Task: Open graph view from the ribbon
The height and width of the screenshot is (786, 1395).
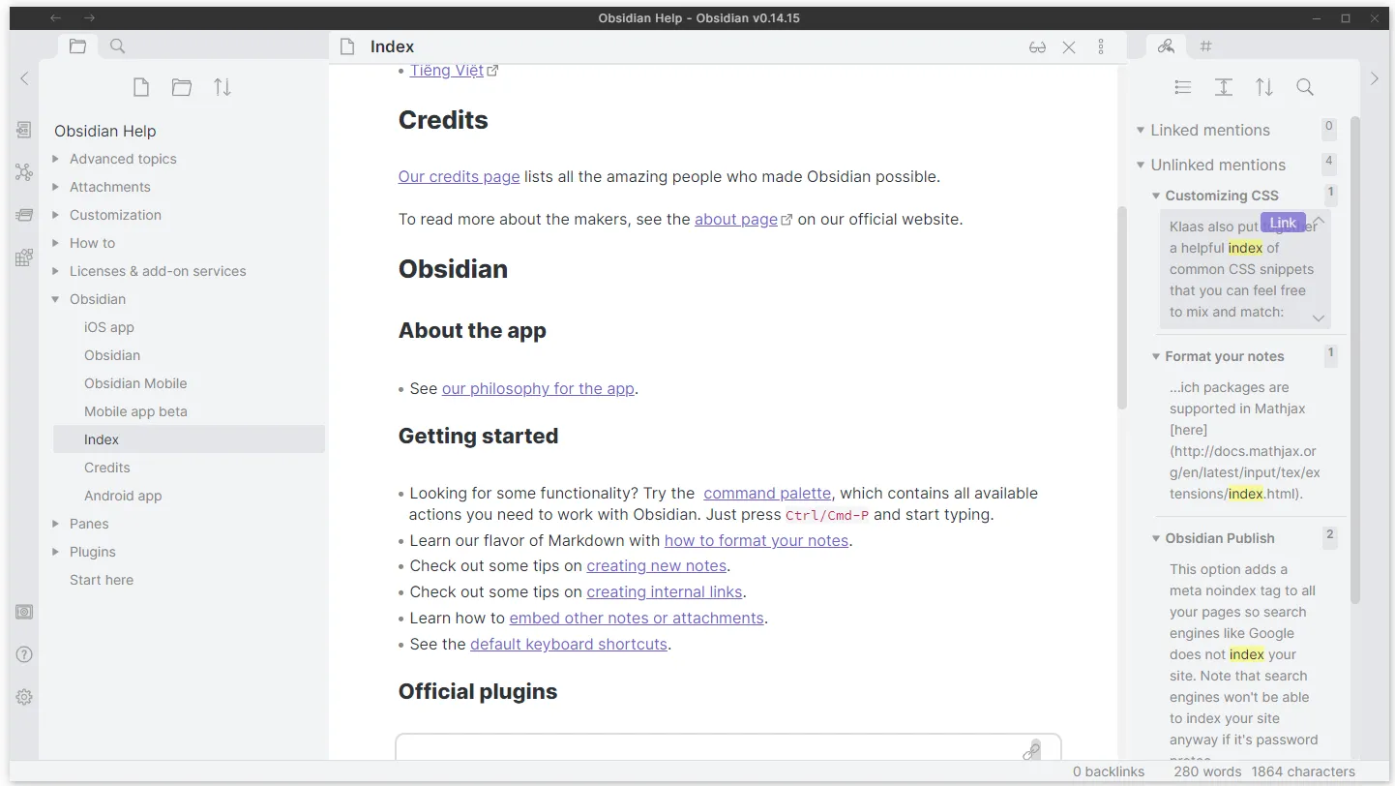Action: click(x=24, y=172)
